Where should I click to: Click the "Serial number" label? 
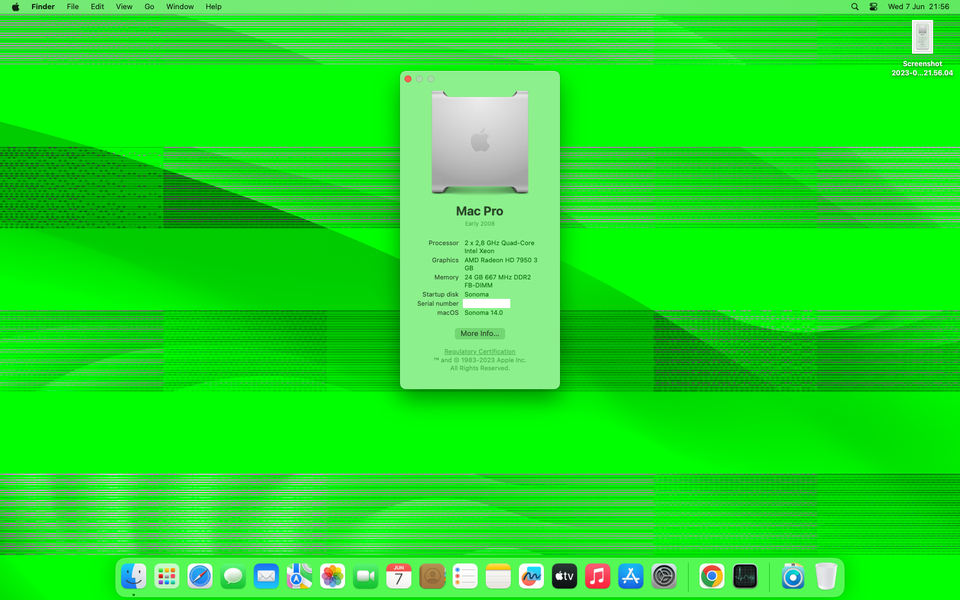tap(438, 303)
